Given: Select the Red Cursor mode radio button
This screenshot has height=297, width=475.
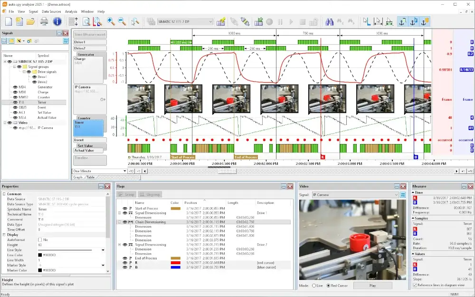Looking at the screenshot, I should click(328, 286).
